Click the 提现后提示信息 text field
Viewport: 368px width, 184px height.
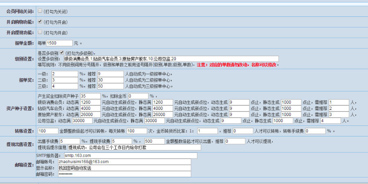(x=135, y=147)
